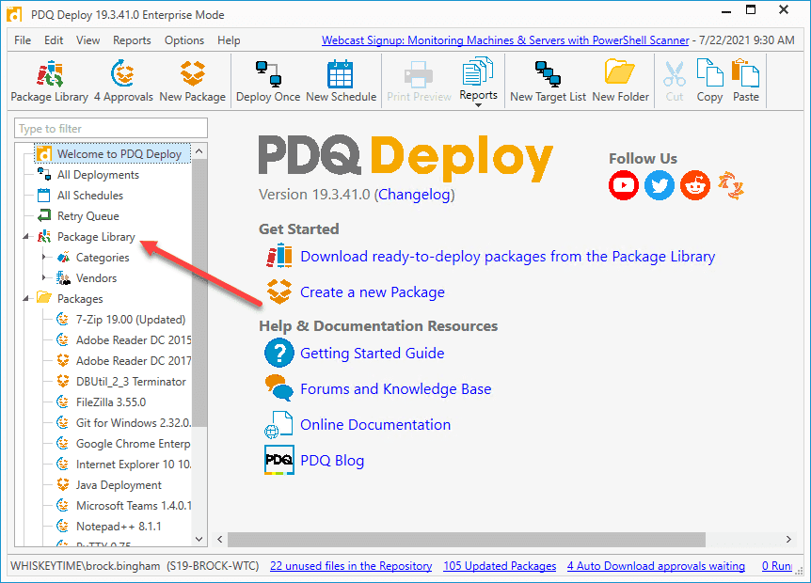Select the Microsoft Teams package
Screen dimensions: 811x583
[134, 506]
